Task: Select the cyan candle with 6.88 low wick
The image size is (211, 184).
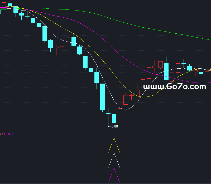Action: 108,114
